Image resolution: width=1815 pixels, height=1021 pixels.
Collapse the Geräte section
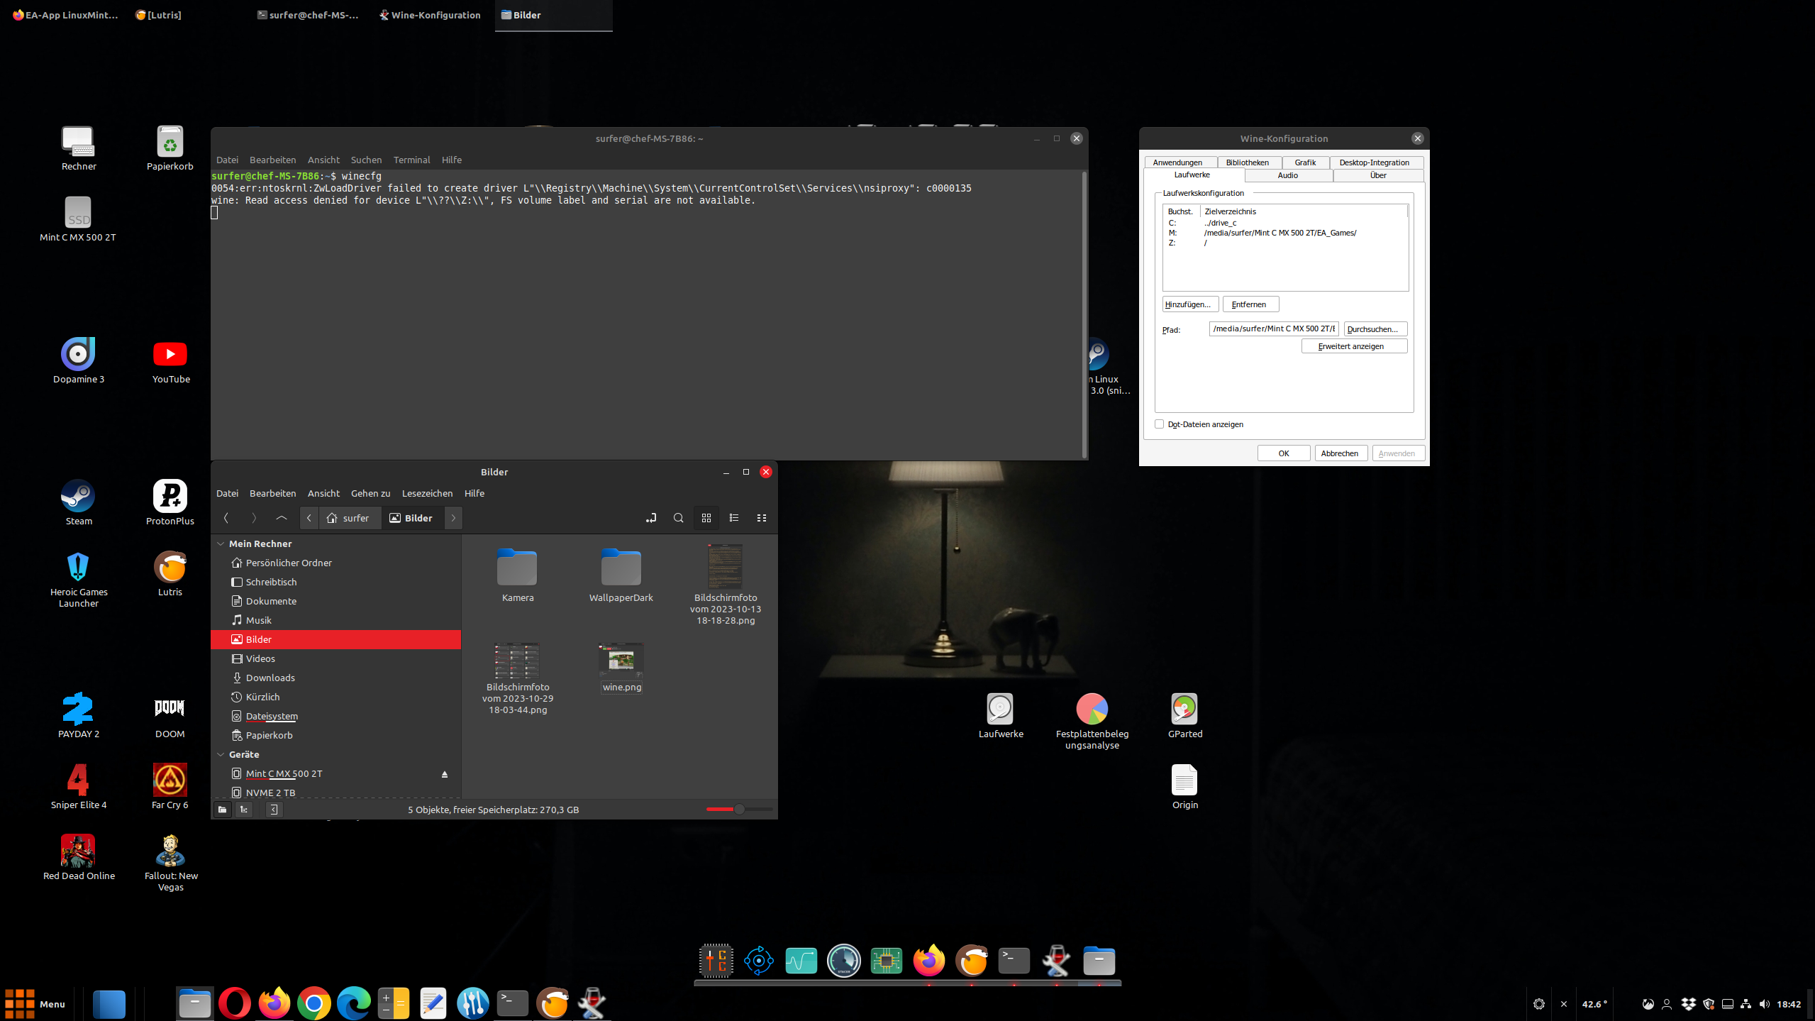point(221,754)
